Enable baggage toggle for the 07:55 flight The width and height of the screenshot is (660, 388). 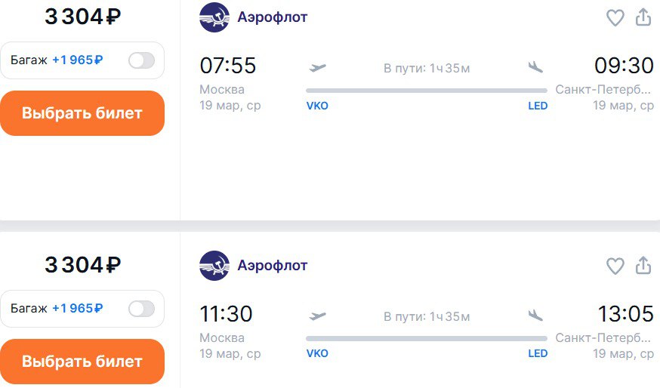(x=142, y=60)
